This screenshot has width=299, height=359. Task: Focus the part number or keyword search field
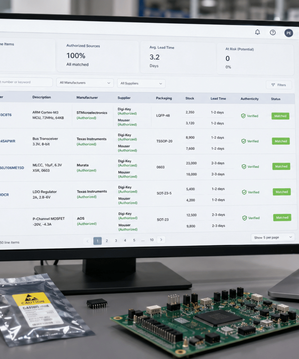click(x=26, y=82)
